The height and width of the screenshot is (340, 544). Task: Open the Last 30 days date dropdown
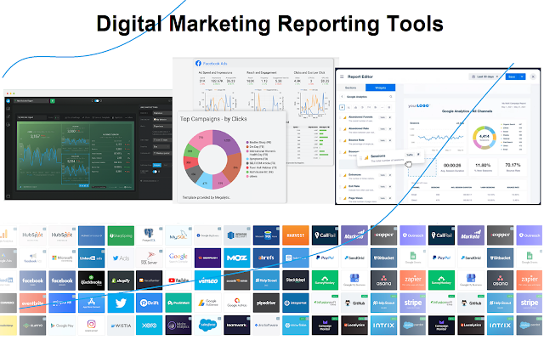click(485, 76)
